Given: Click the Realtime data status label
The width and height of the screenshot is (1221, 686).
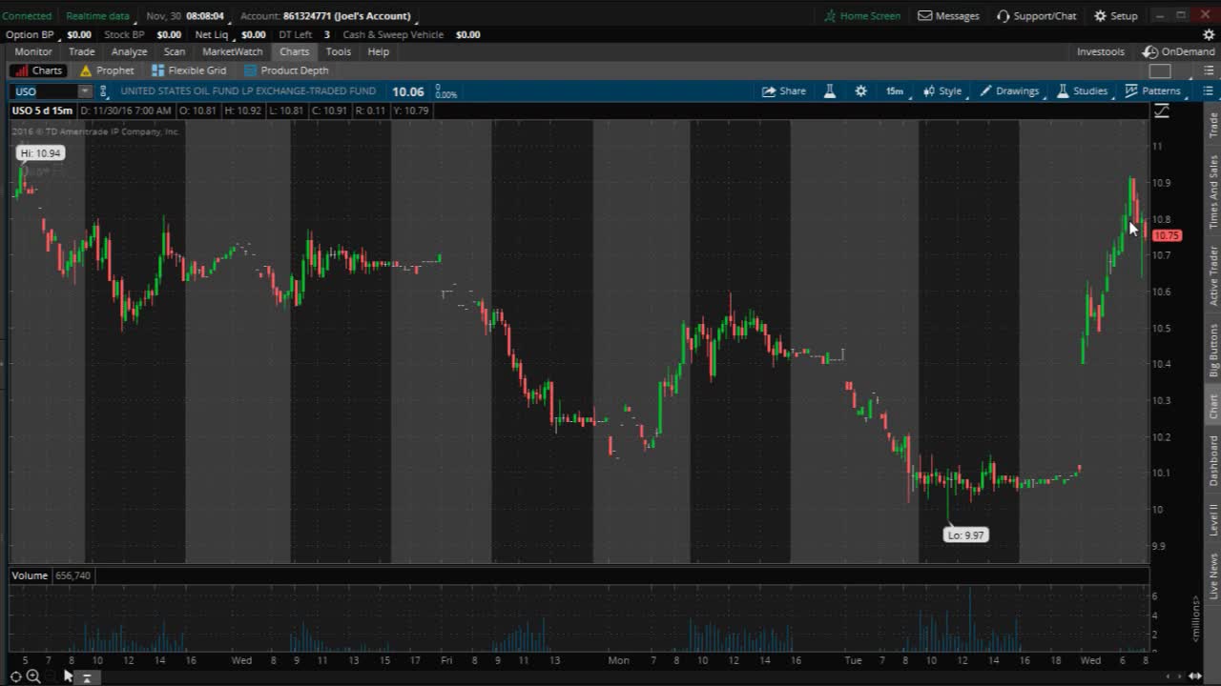Looking at the screenshot, I should 97,16.
